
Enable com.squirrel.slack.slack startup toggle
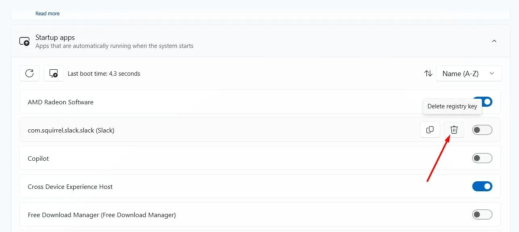(x=482, y=130)
